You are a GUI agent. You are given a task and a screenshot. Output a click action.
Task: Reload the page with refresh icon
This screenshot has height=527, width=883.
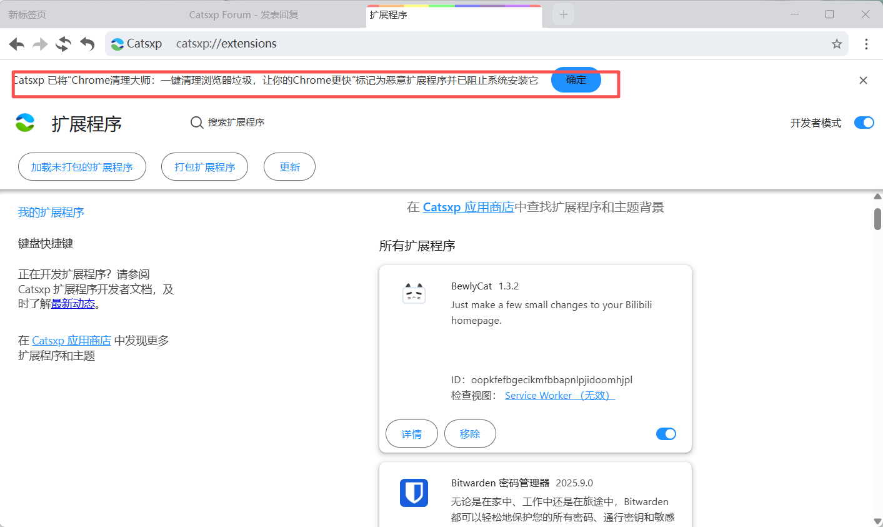[63, 44]
